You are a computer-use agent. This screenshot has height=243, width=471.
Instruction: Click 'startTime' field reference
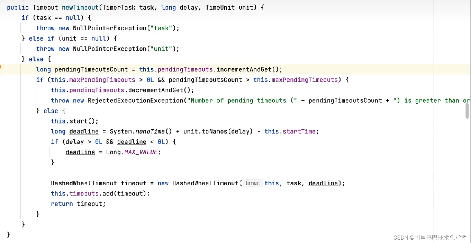pos(299,131)
